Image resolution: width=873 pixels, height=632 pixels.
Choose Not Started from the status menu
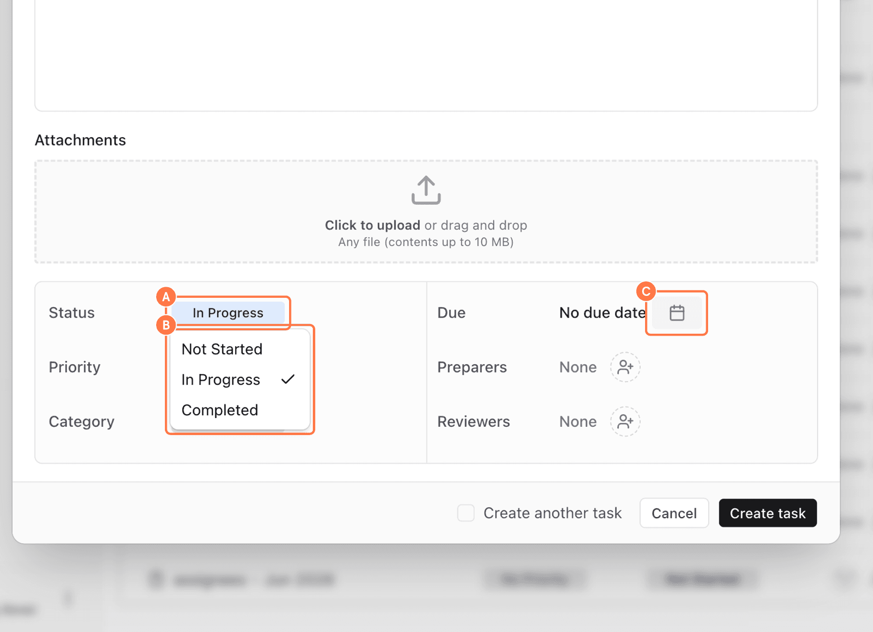pyautogui.click(x=240, y=349)
